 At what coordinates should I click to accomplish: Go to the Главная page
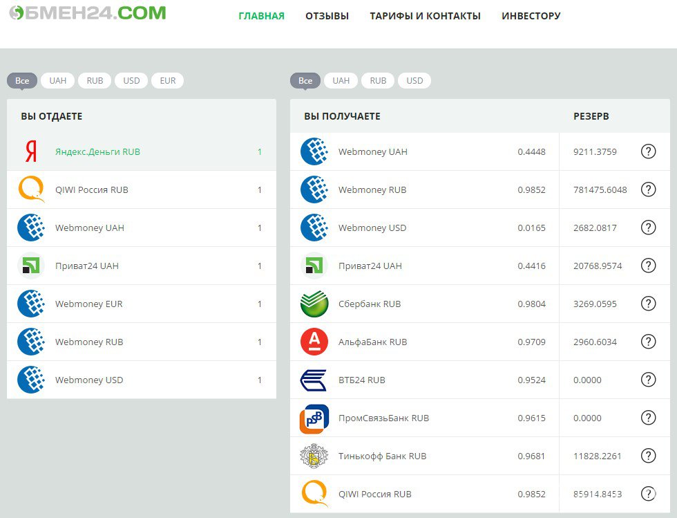point(262,16)
